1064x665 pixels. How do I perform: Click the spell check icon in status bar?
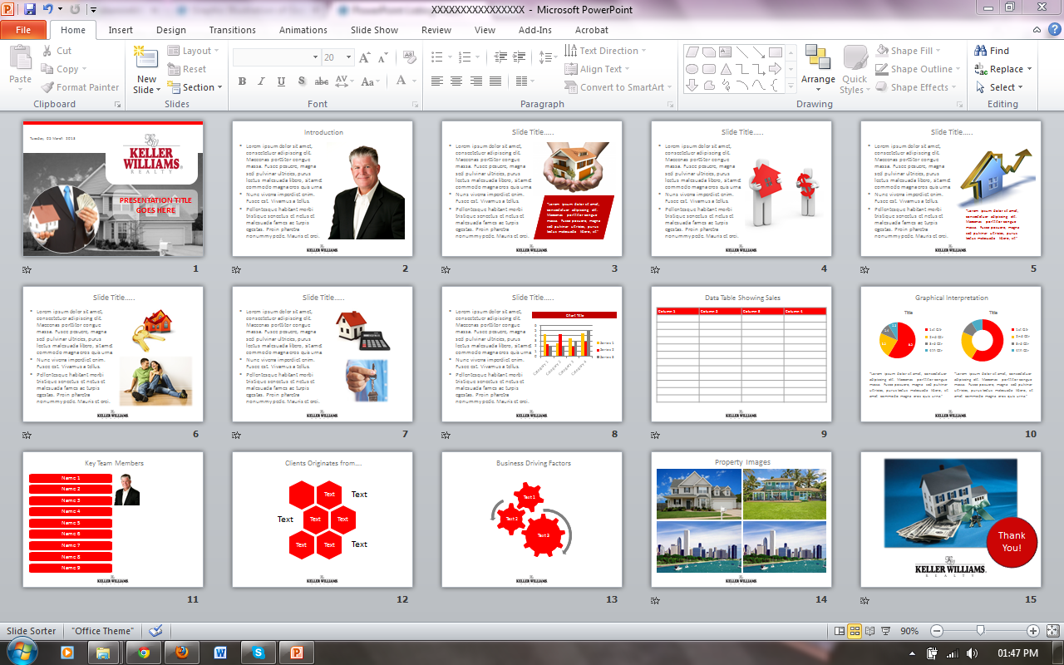pyautogui.click(x=155, y=631)
